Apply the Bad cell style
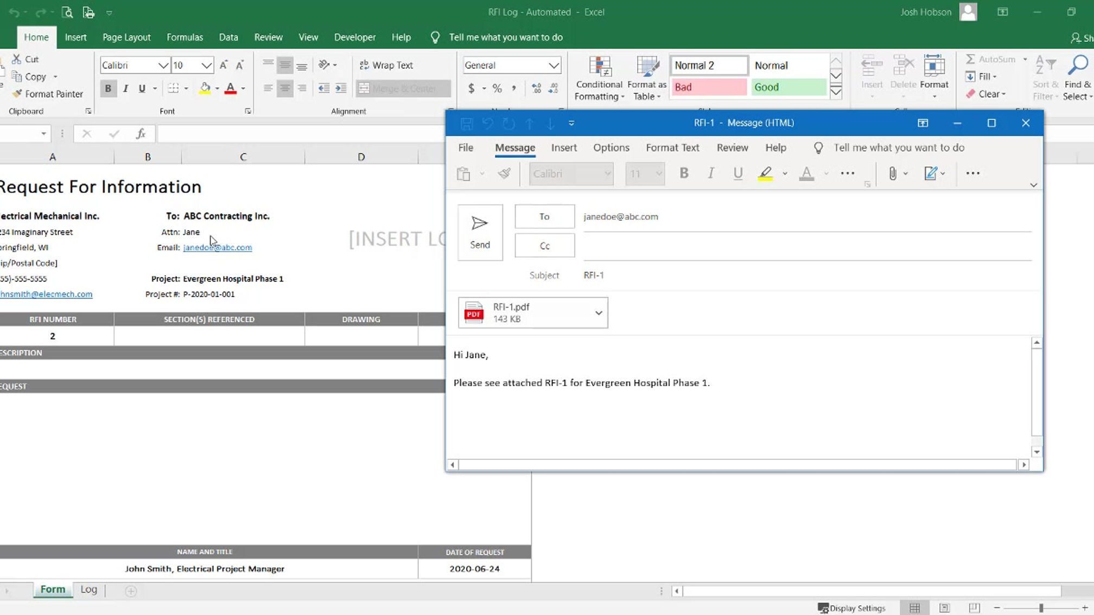1094x615 pixels. point(709,87)
